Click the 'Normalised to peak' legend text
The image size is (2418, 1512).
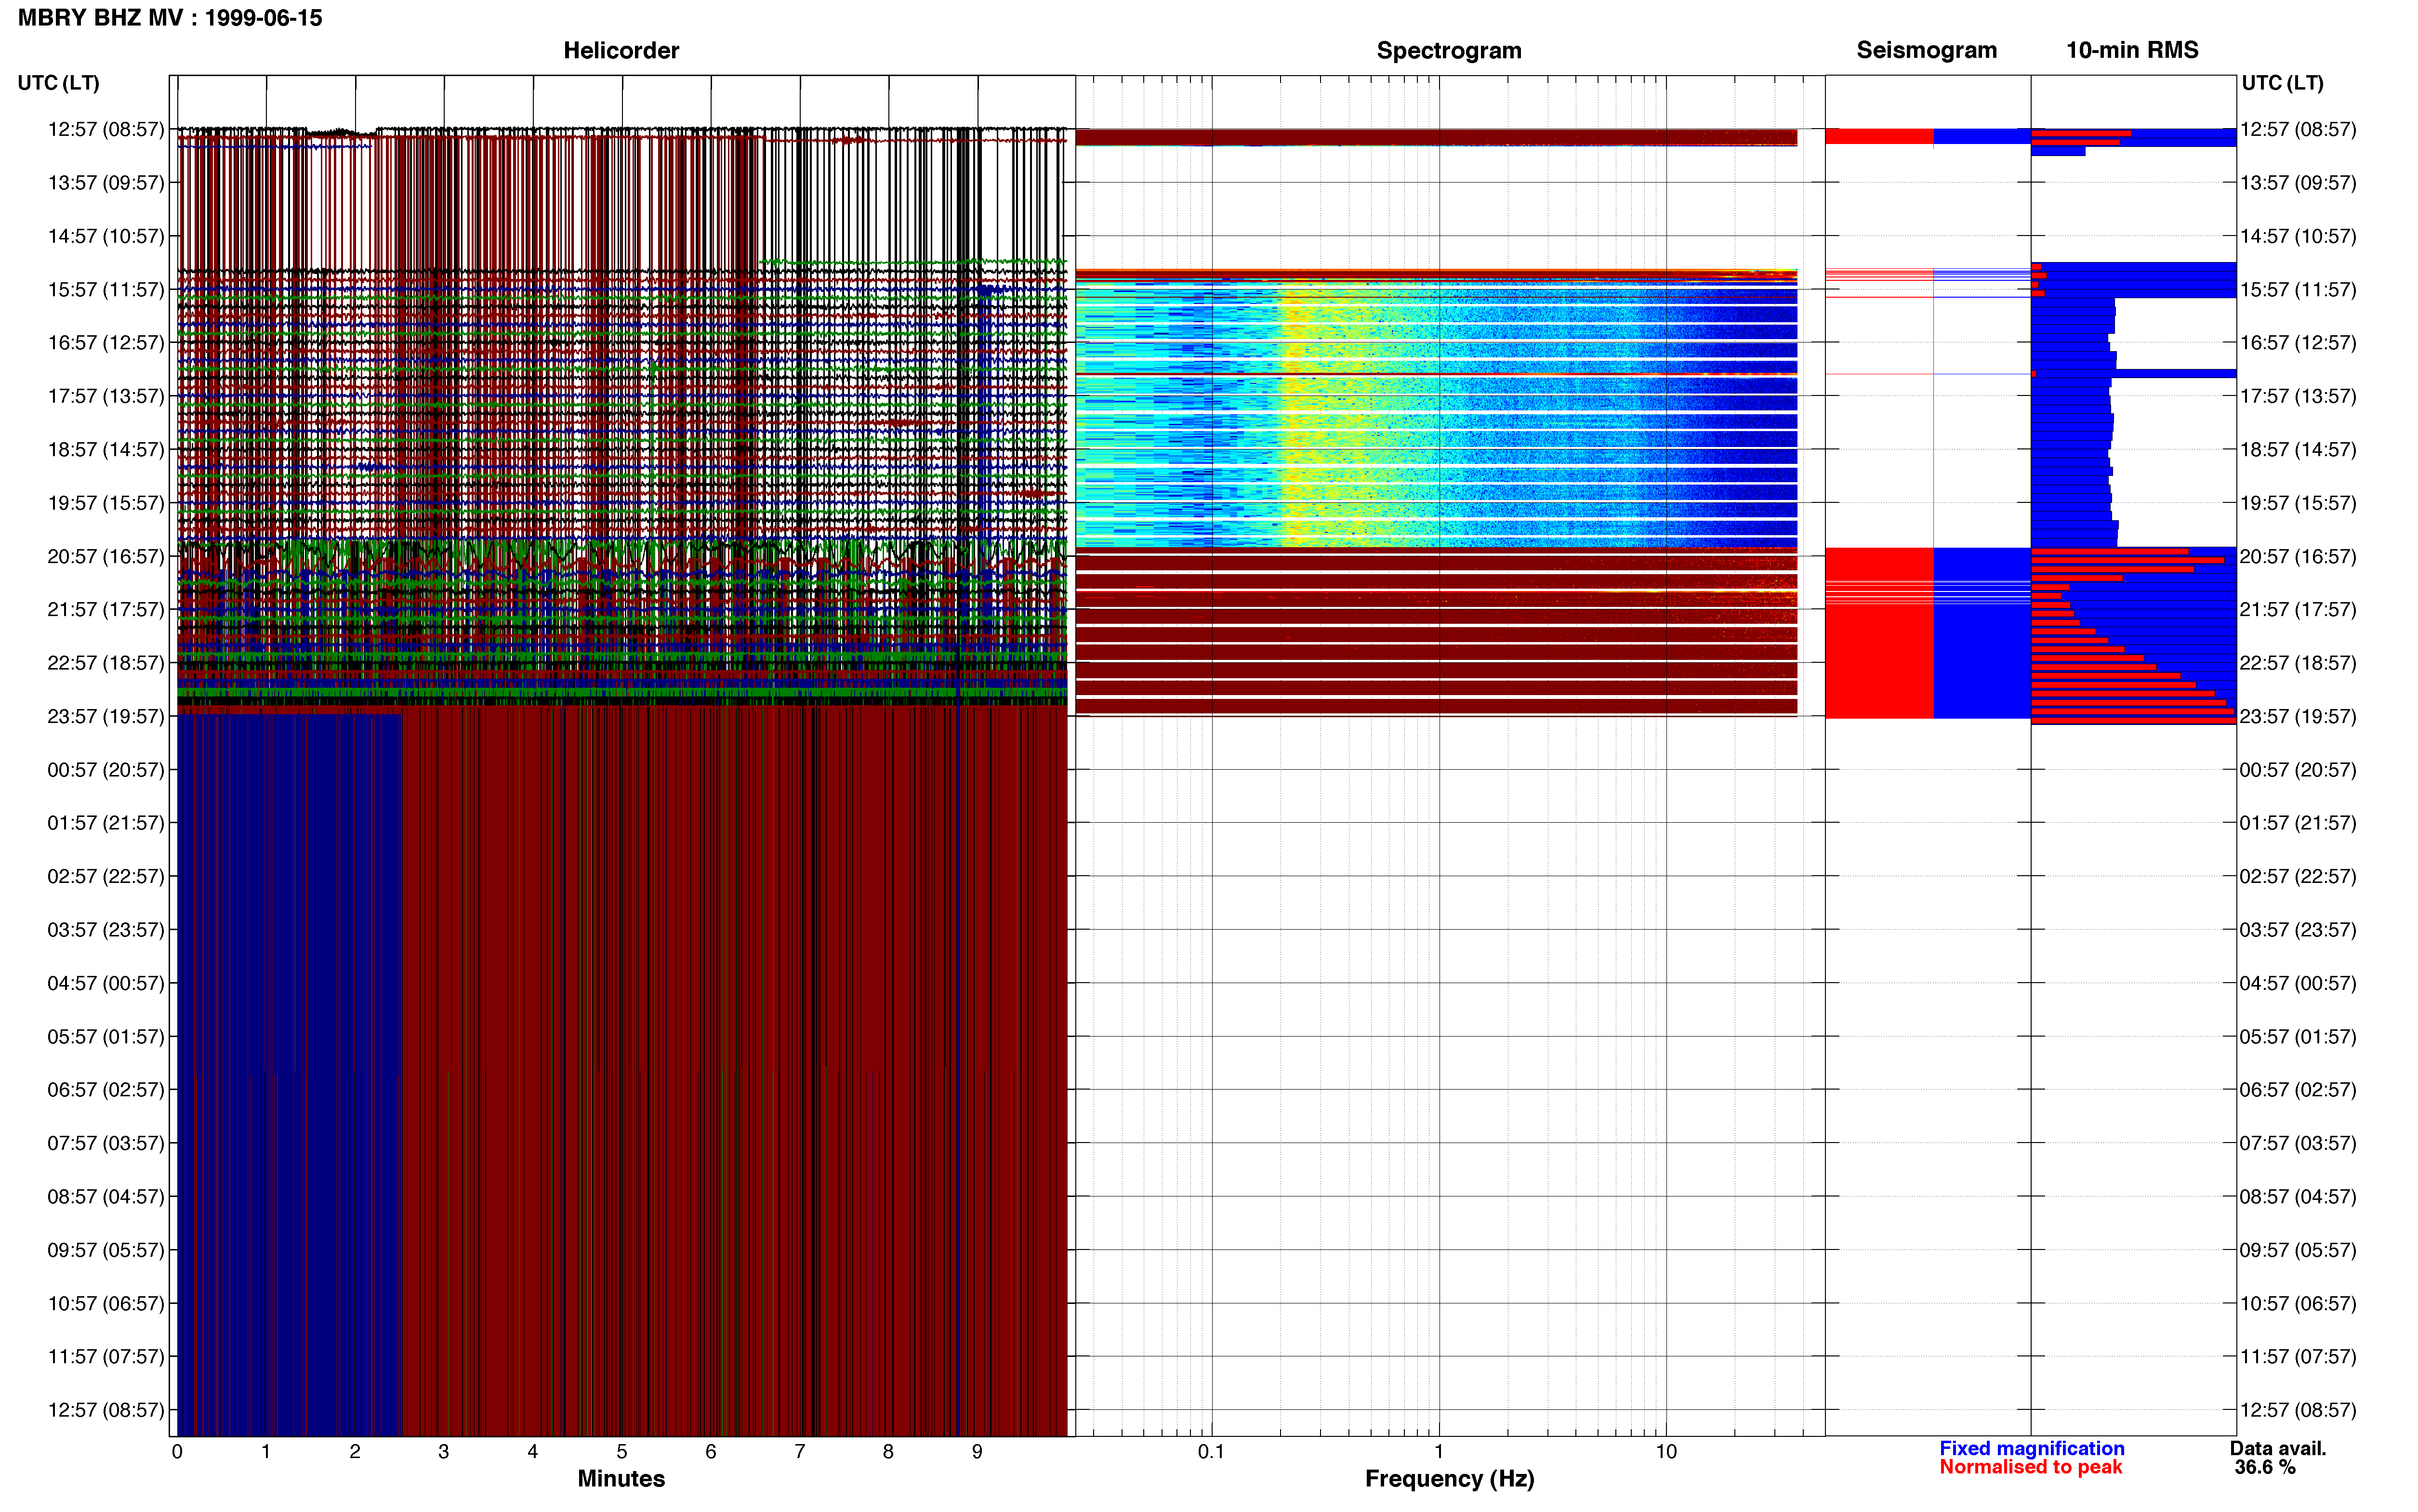pyautogui.click(x=2030, y=1467)
